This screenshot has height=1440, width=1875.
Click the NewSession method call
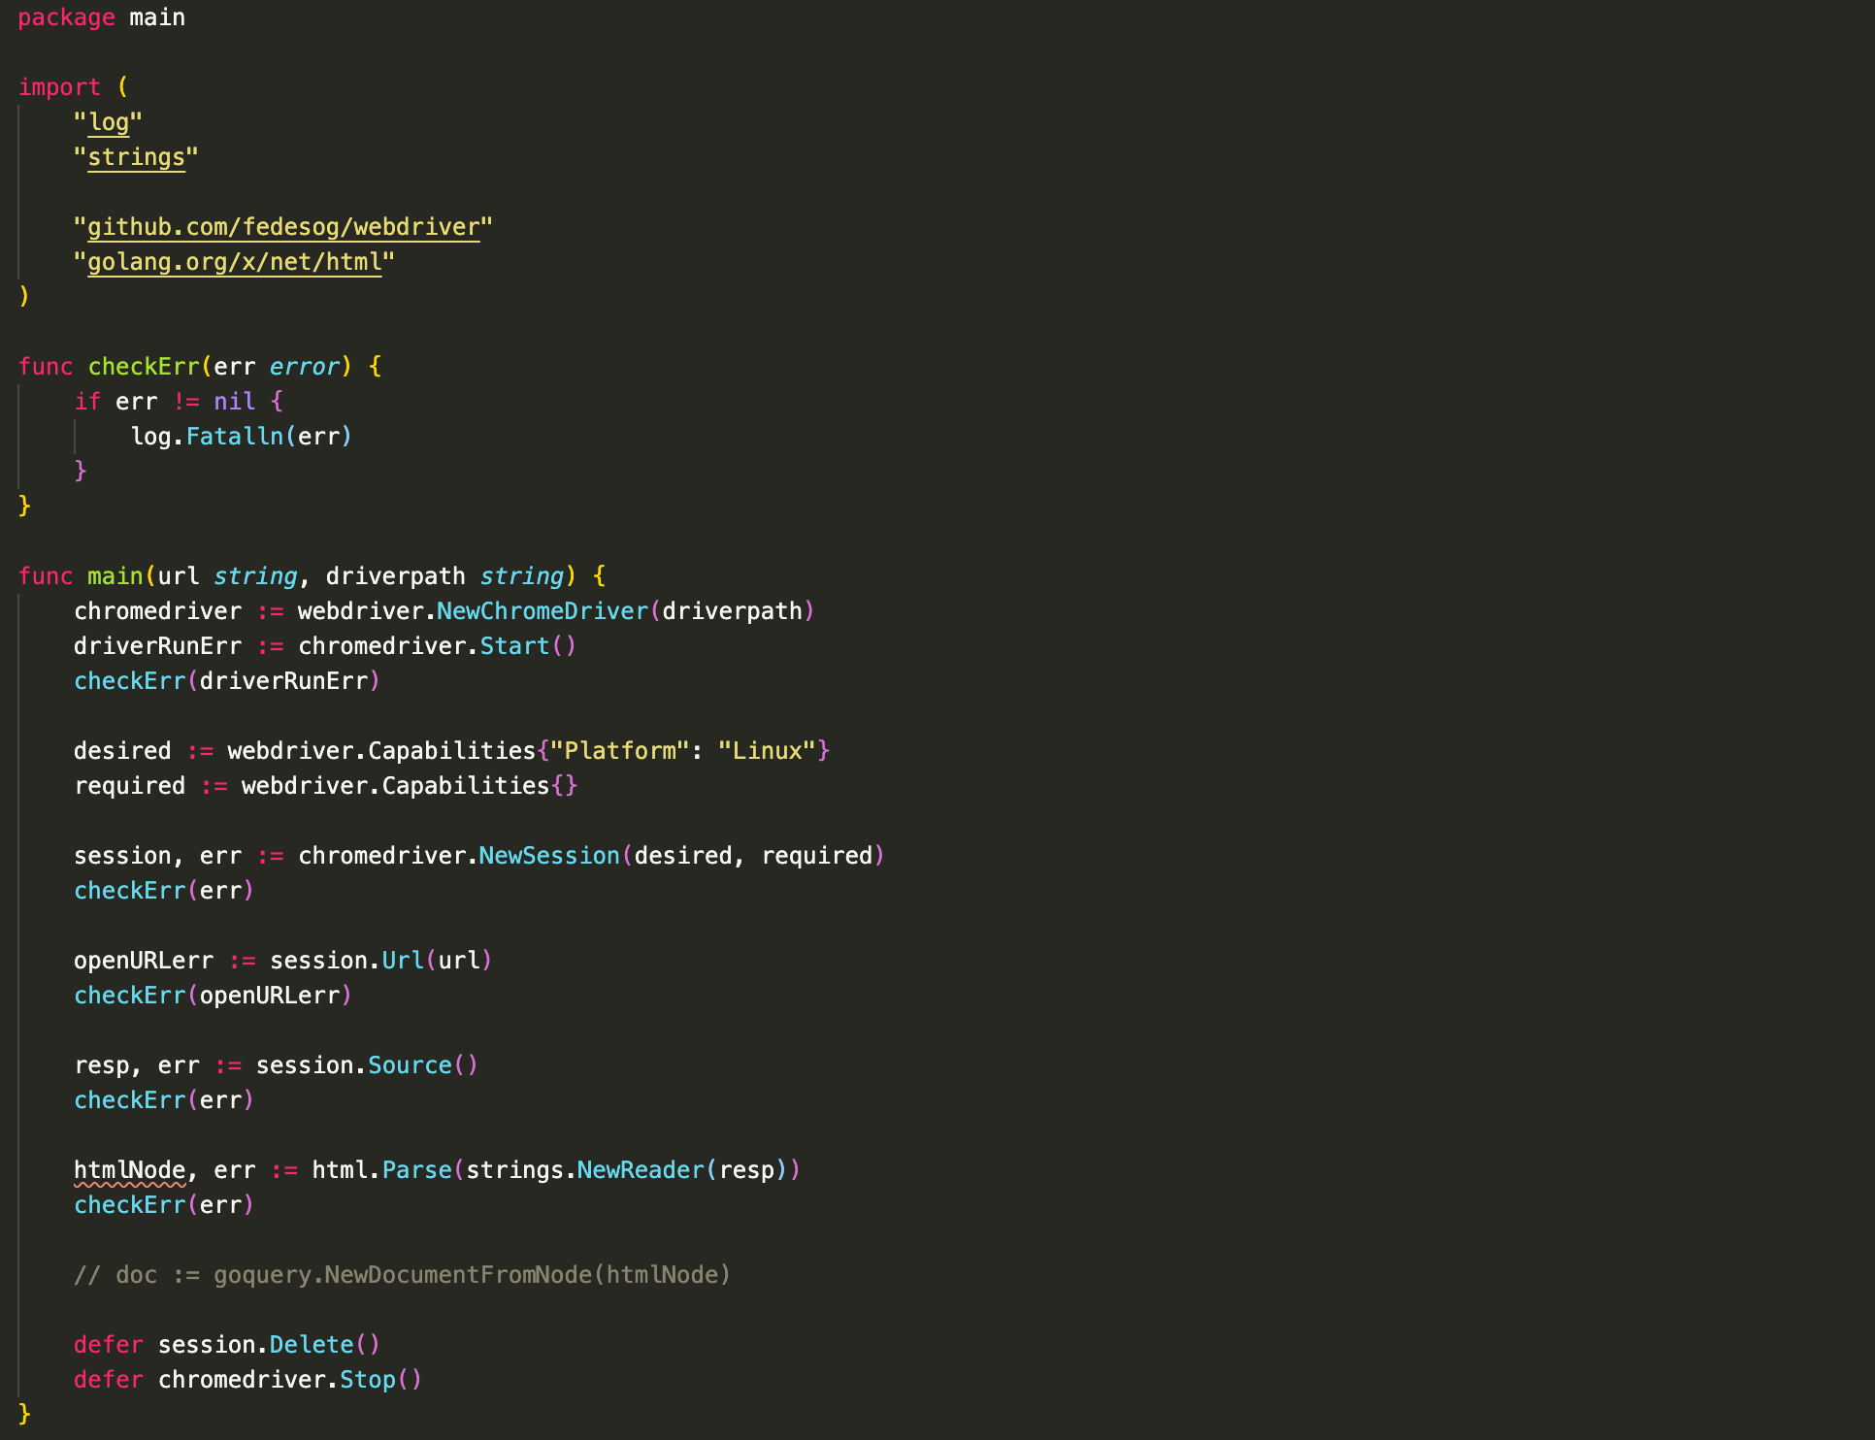coord(548,856)
